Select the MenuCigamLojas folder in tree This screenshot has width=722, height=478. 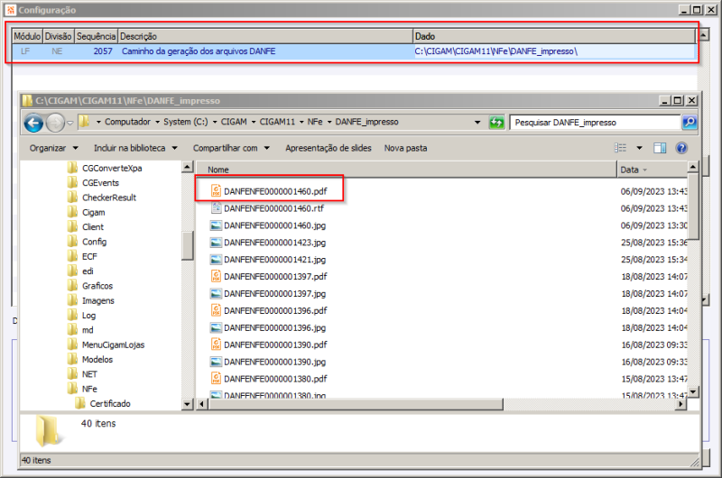106,345
